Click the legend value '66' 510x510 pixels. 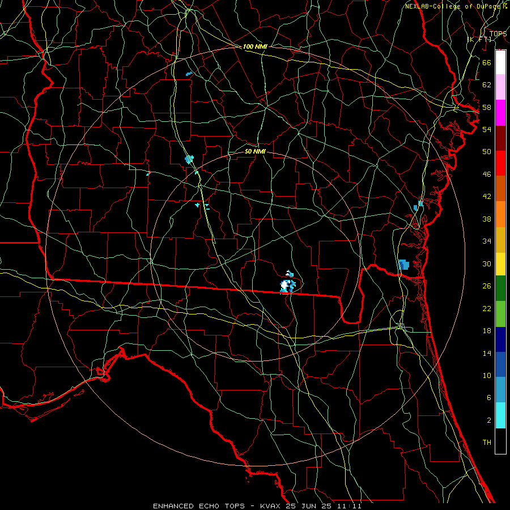point(487,62)
